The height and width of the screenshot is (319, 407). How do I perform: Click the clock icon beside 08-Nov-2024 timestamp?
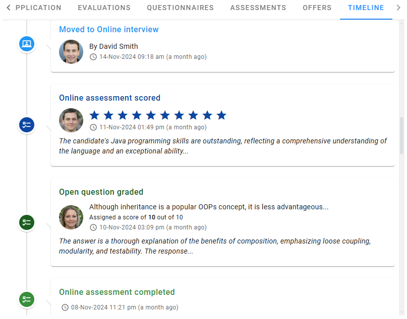65,307
